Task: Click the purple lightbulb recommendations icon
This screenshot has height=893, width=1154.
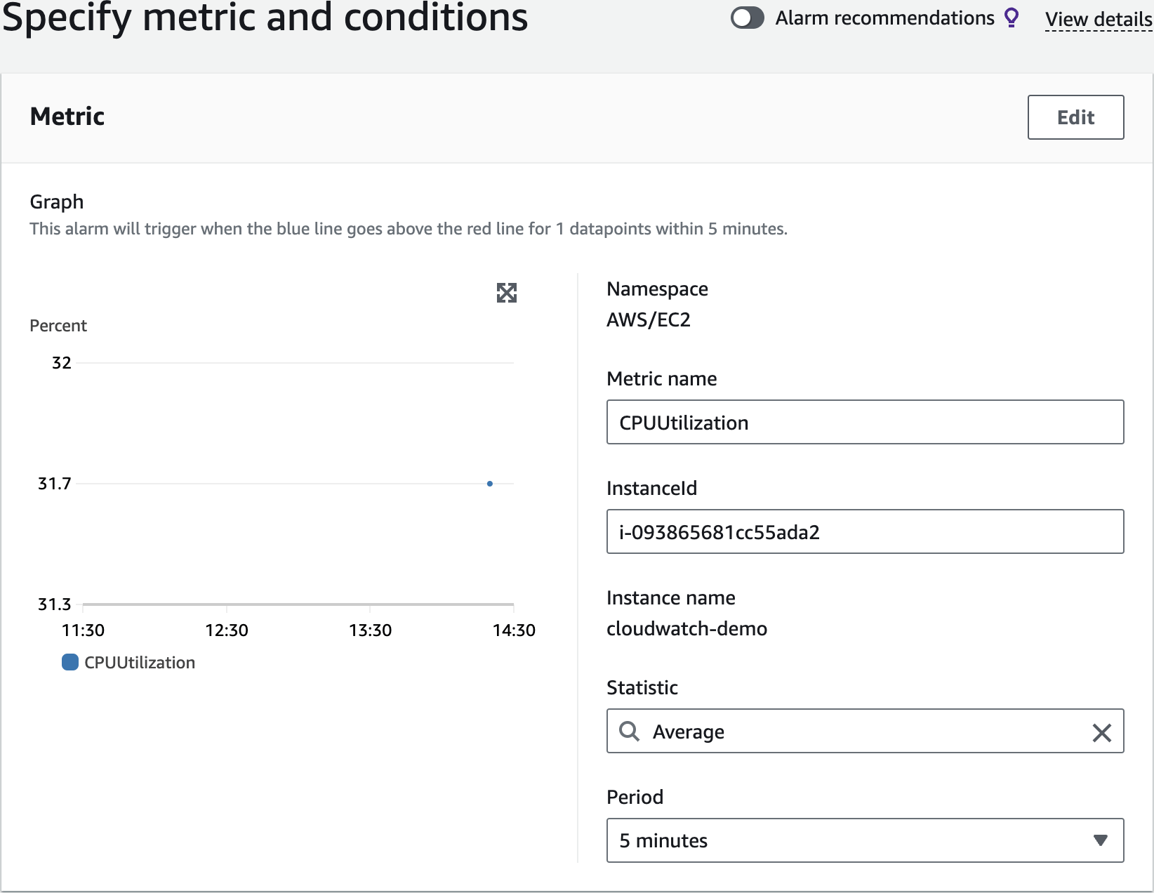Action: [x=1012, y=18]
